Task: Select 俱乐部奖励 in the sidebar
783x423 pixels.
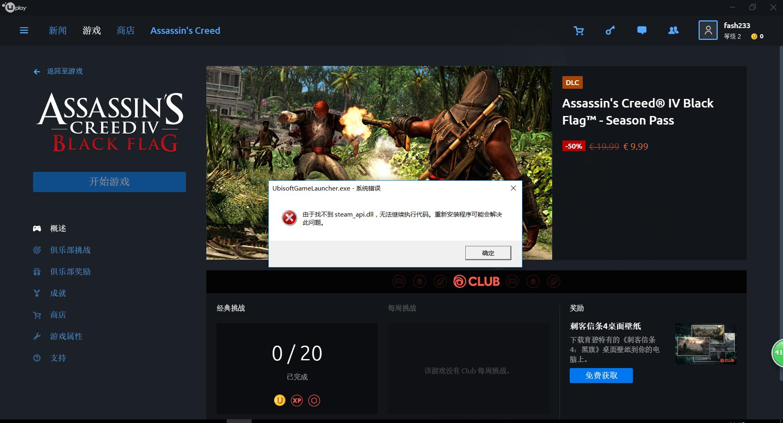Action: 70,272
